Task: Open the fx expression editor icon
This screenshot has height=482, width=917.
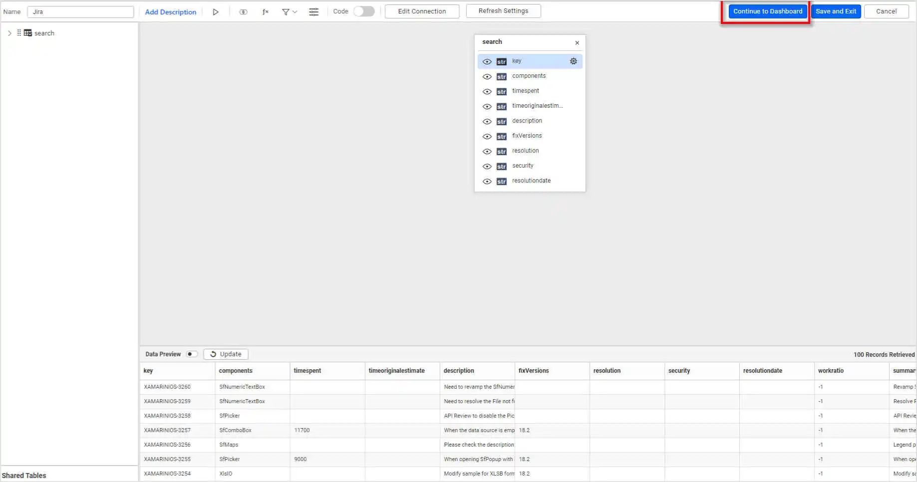Action: tap(266, 12)
